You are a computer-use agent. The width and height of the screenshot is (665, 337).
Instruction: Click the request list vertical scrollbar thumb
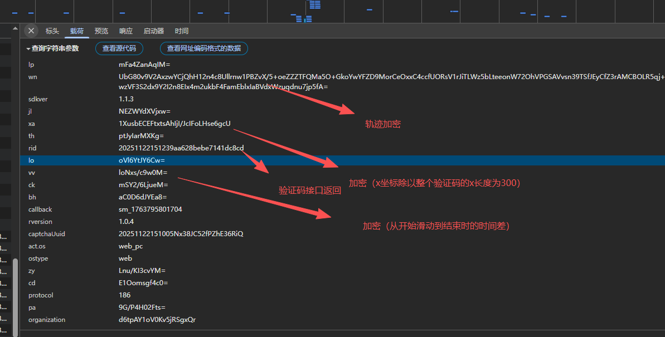[x=15, y=297]
